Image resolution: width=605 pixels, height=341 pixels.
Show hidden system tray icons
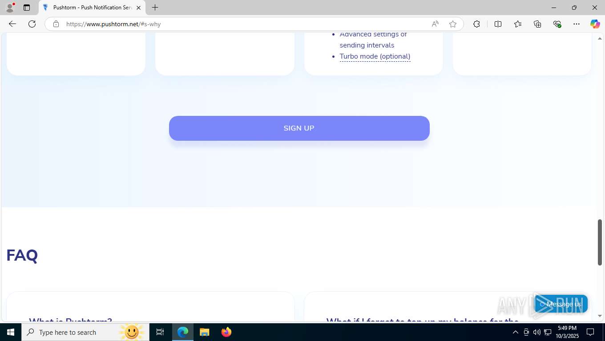[515, 332]
